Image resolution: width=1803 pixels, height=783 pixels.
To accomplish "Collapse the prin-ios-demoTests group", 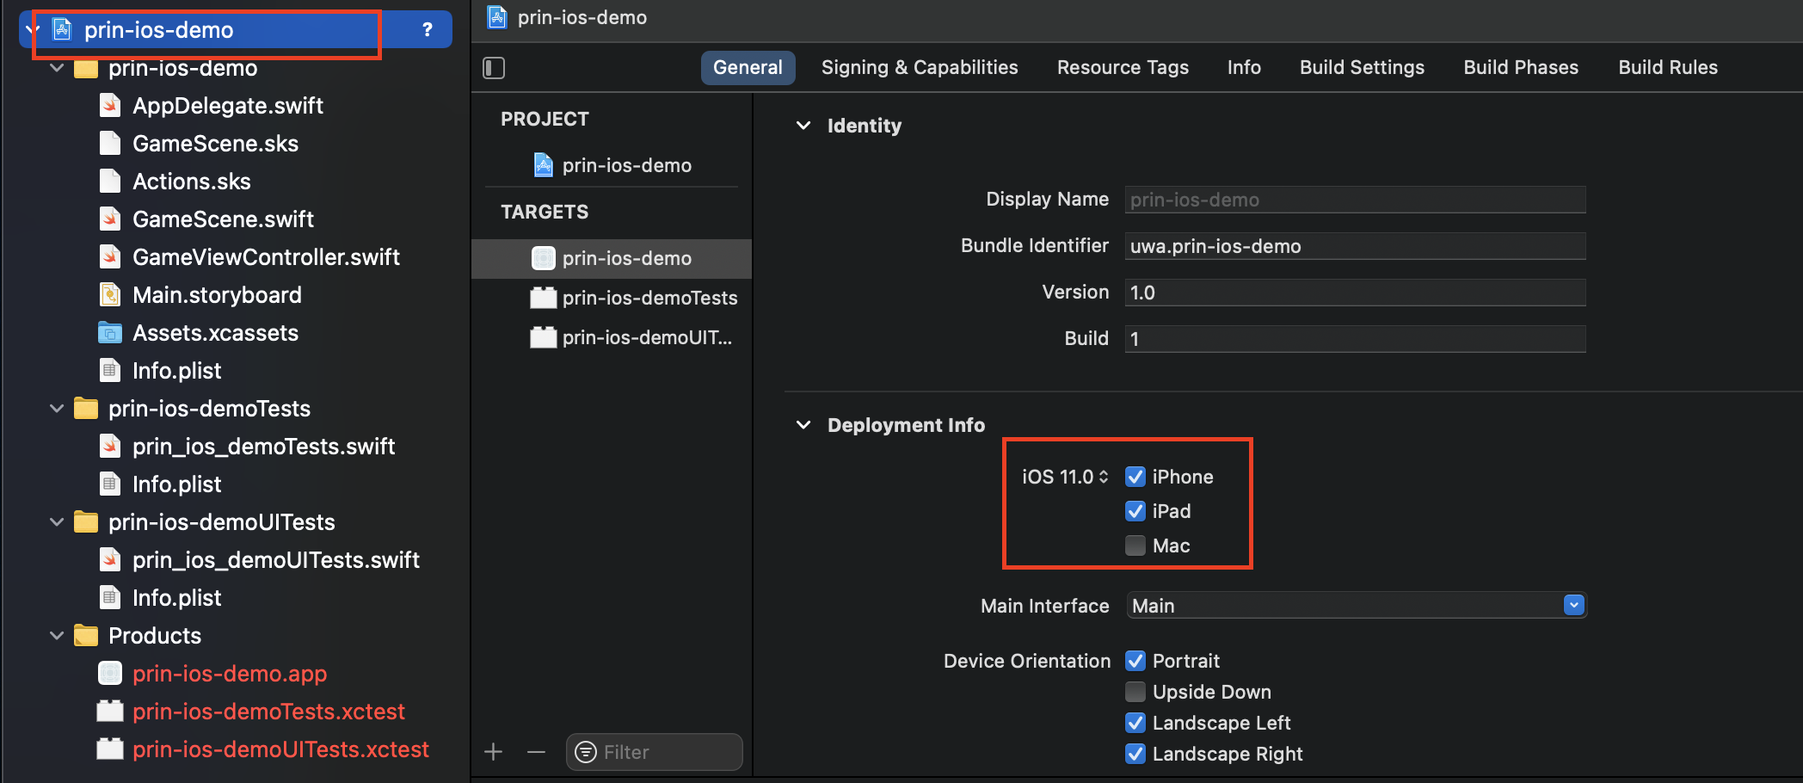I will 57,408.
